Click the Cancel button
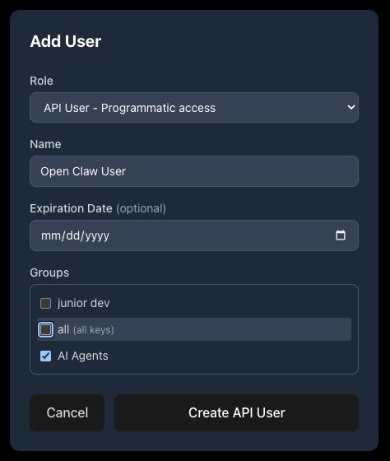Image resolution: width=390 pixels, height=461 pixels. pos(67,412)
